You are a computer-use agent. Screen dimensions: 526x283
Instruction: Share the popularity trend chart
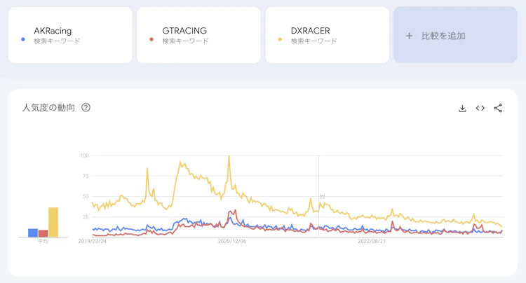(x=498, y=108)
